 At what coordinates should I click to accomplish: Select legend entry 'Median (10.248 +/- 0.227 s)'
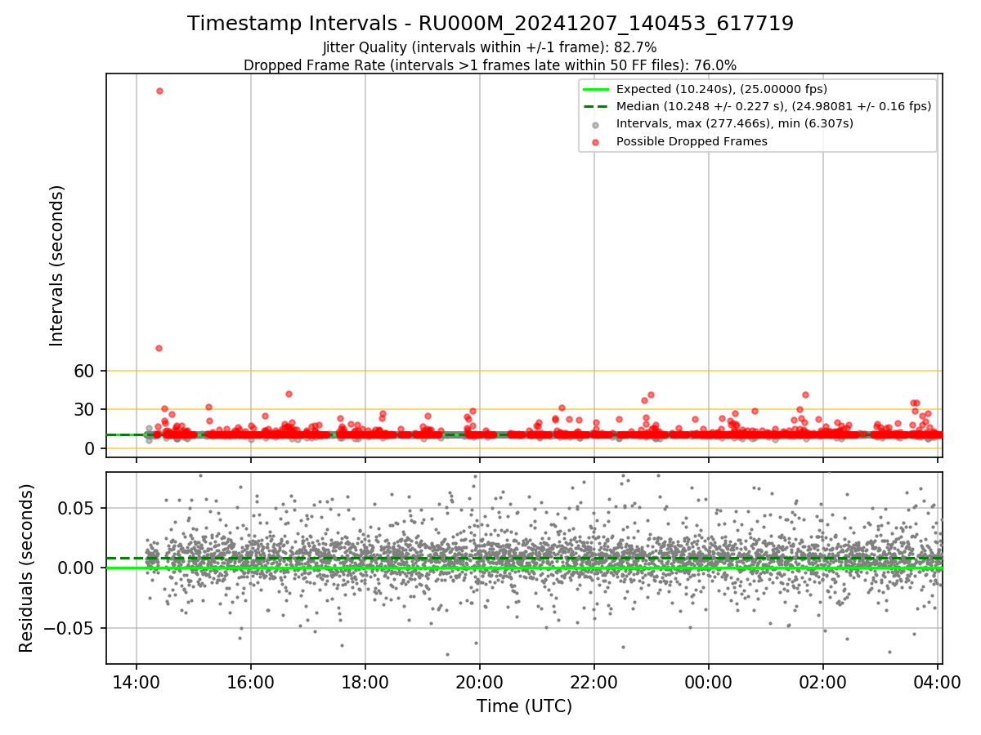pos(773,106)
